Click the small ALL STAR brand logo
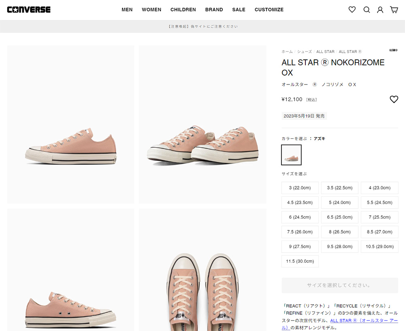Image resolution: width=405 pixels, height=331 pixels. pyautogui.click(x=393, y=50)
